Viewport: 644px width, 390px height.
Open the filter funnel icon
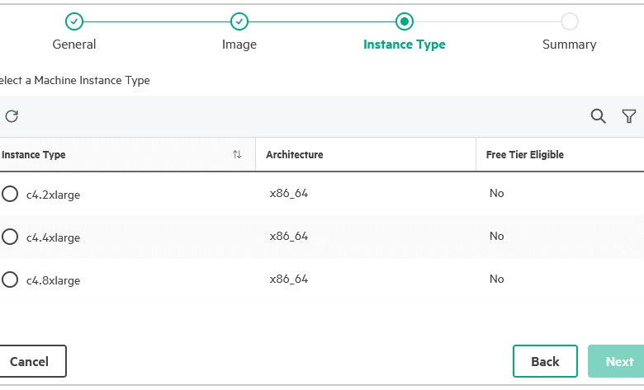click(x=629, y=116)
